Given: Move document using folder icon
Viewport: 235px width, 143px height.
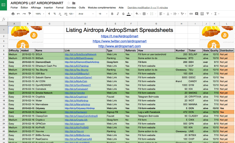Looking at the screenshot, I should (73, 3).
